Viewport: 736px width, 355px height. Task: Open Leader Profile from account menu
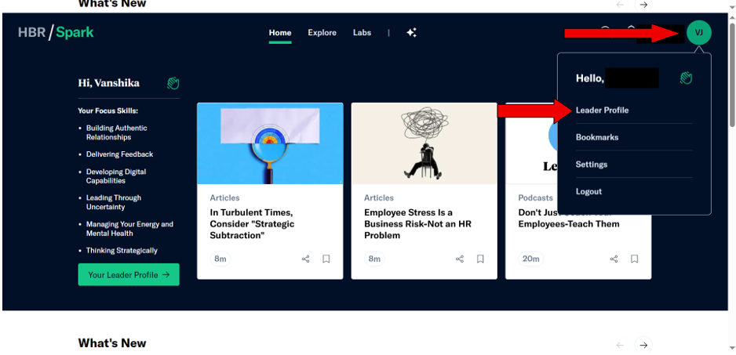tap(602, 110)
